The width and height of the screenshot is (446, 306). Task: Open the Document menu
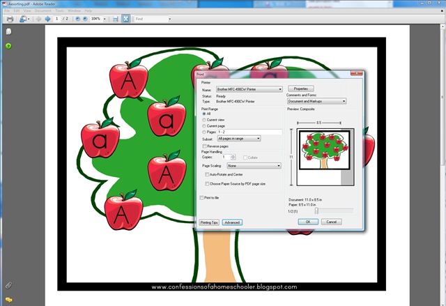click(x=43, y=11)
